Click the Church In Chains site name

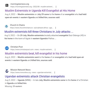(x=17, y=25)
